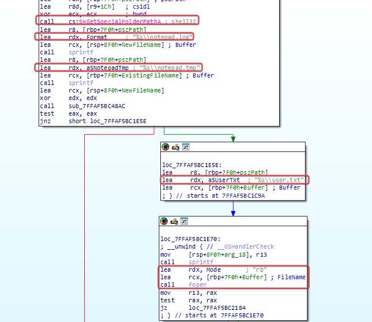
Task: Click mov [rsp+8F0h+arg_18], r13 line
Action: click(213, 255)
